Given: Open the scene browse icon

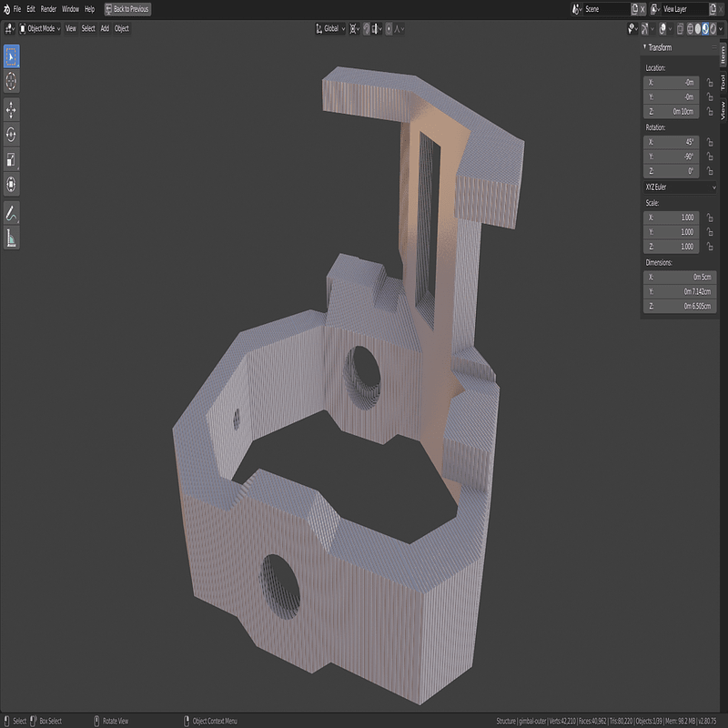Looking at the screenshot, I should pyautogui.click(x=577, y=9).
